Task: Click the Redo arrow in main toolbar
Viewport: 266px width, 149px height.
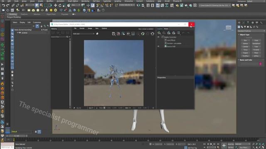Action: 8,5
